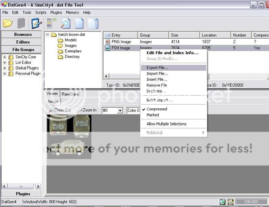
Task: Open the Exemplars folder in tree
Action: 73,51
